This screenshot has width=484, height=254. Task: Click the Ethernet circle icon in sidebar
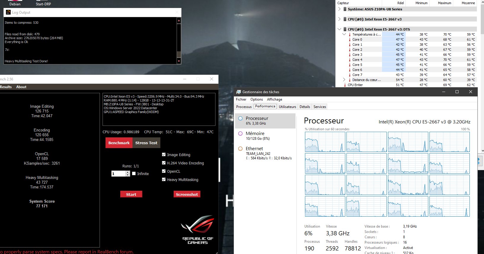click(x=241, y=149)
